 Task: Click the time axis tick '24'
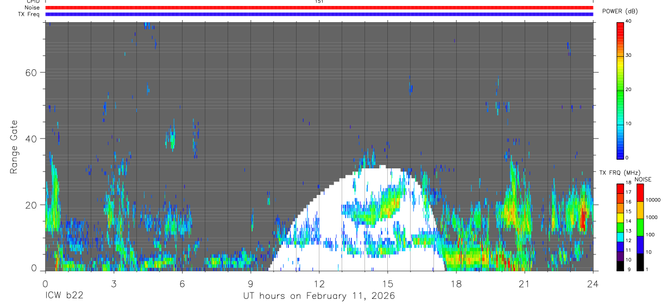[593, 283]
